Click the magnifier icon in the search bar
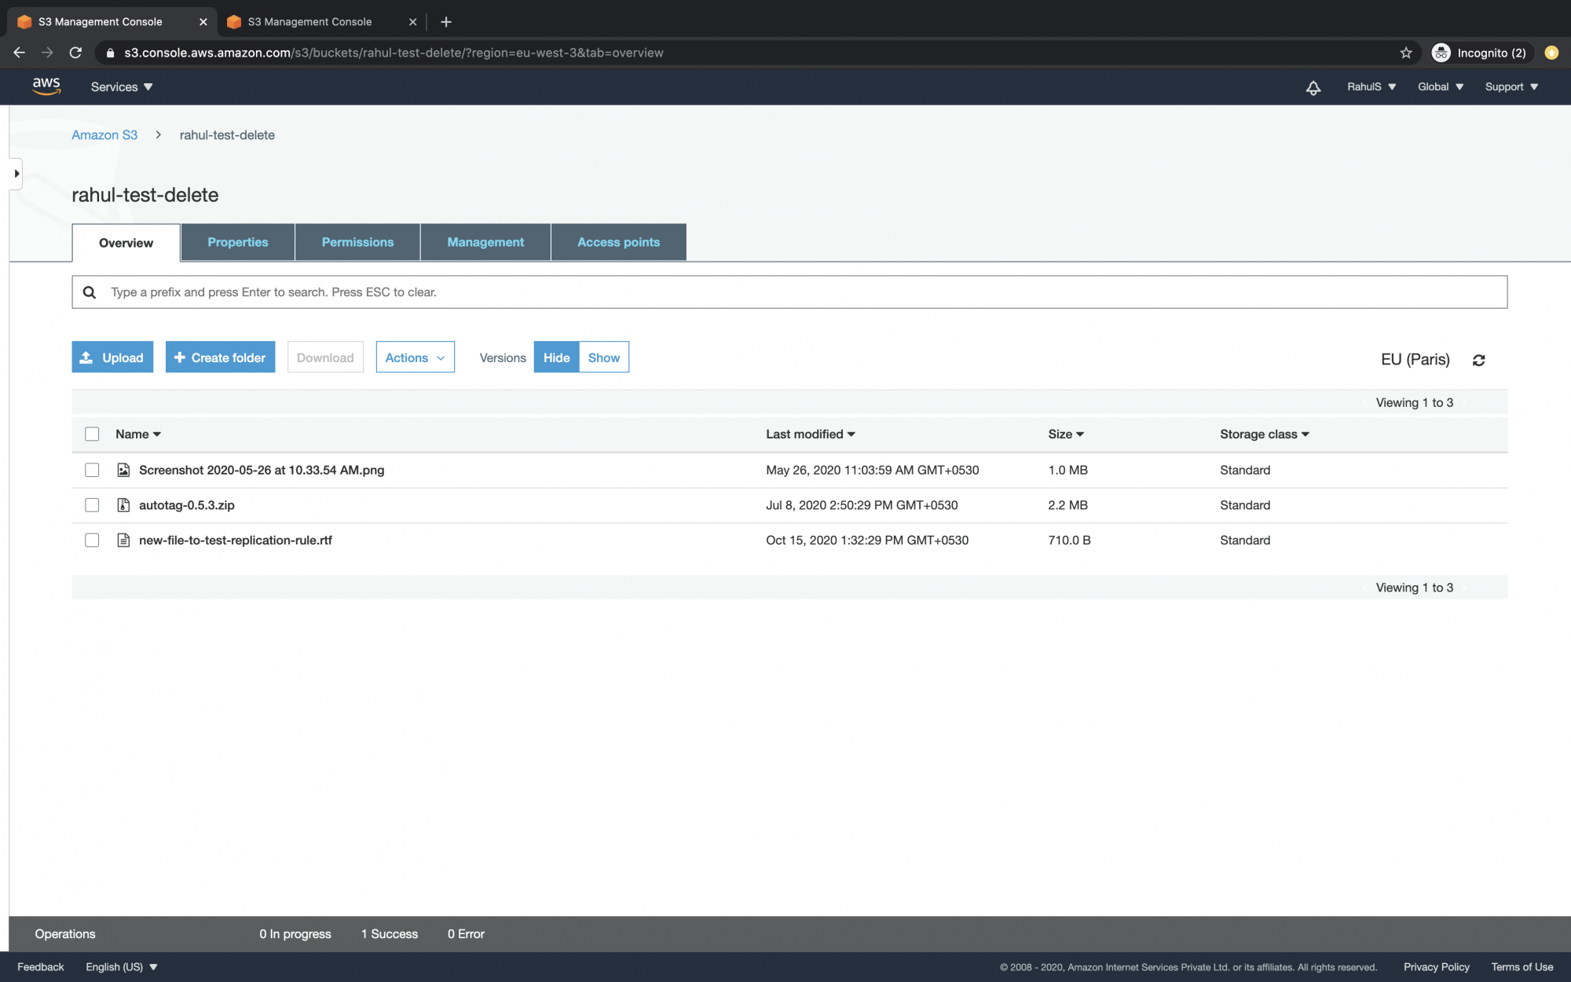 (89, 291)
